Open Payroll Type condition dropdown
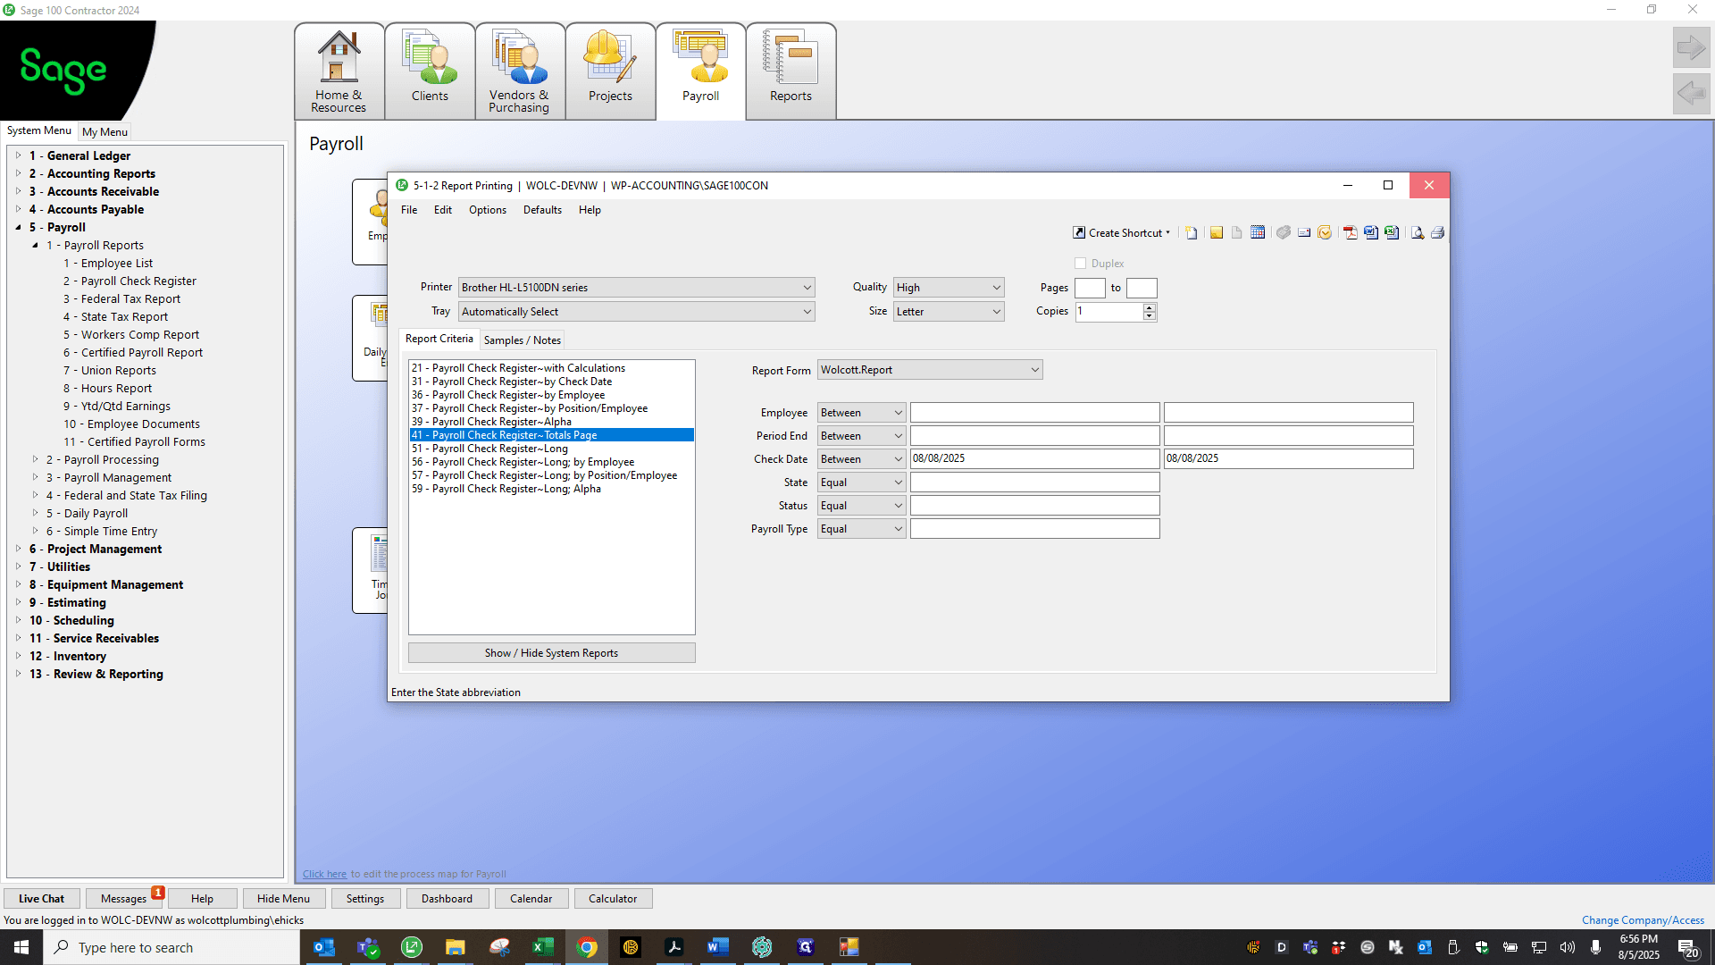The image size is (1715, 965). [x=861, y=529]
